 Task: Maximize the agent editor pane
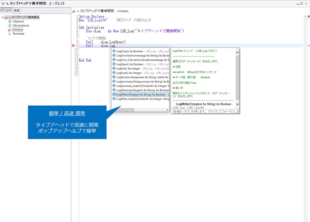[x=301, y=4]
